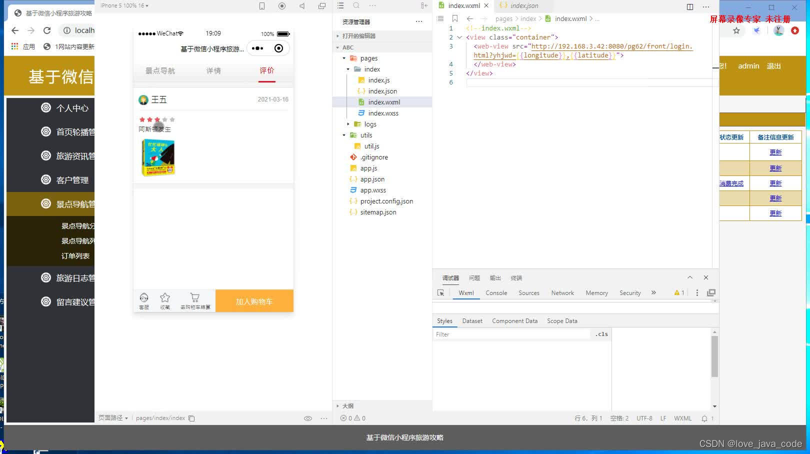Screen dimensions: 810x454
Task: Click the styles pane vertical scrollbar
Action: pos(714,356)
